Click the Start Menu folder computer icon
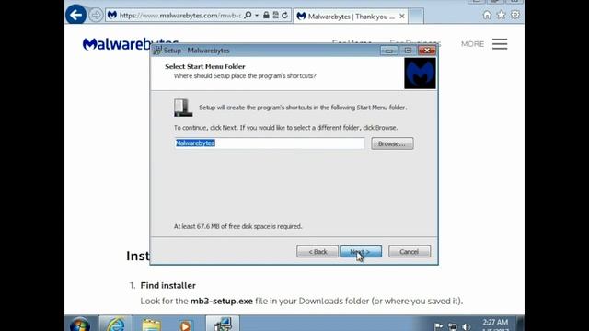589x331 pixels. pos(183,108)
